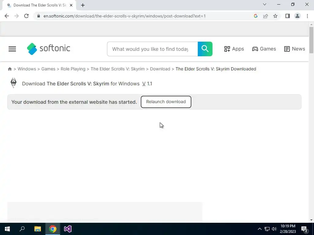Go to Role Playing breadcrumb link
Screen dimensions: 314x235
point(73,69)
